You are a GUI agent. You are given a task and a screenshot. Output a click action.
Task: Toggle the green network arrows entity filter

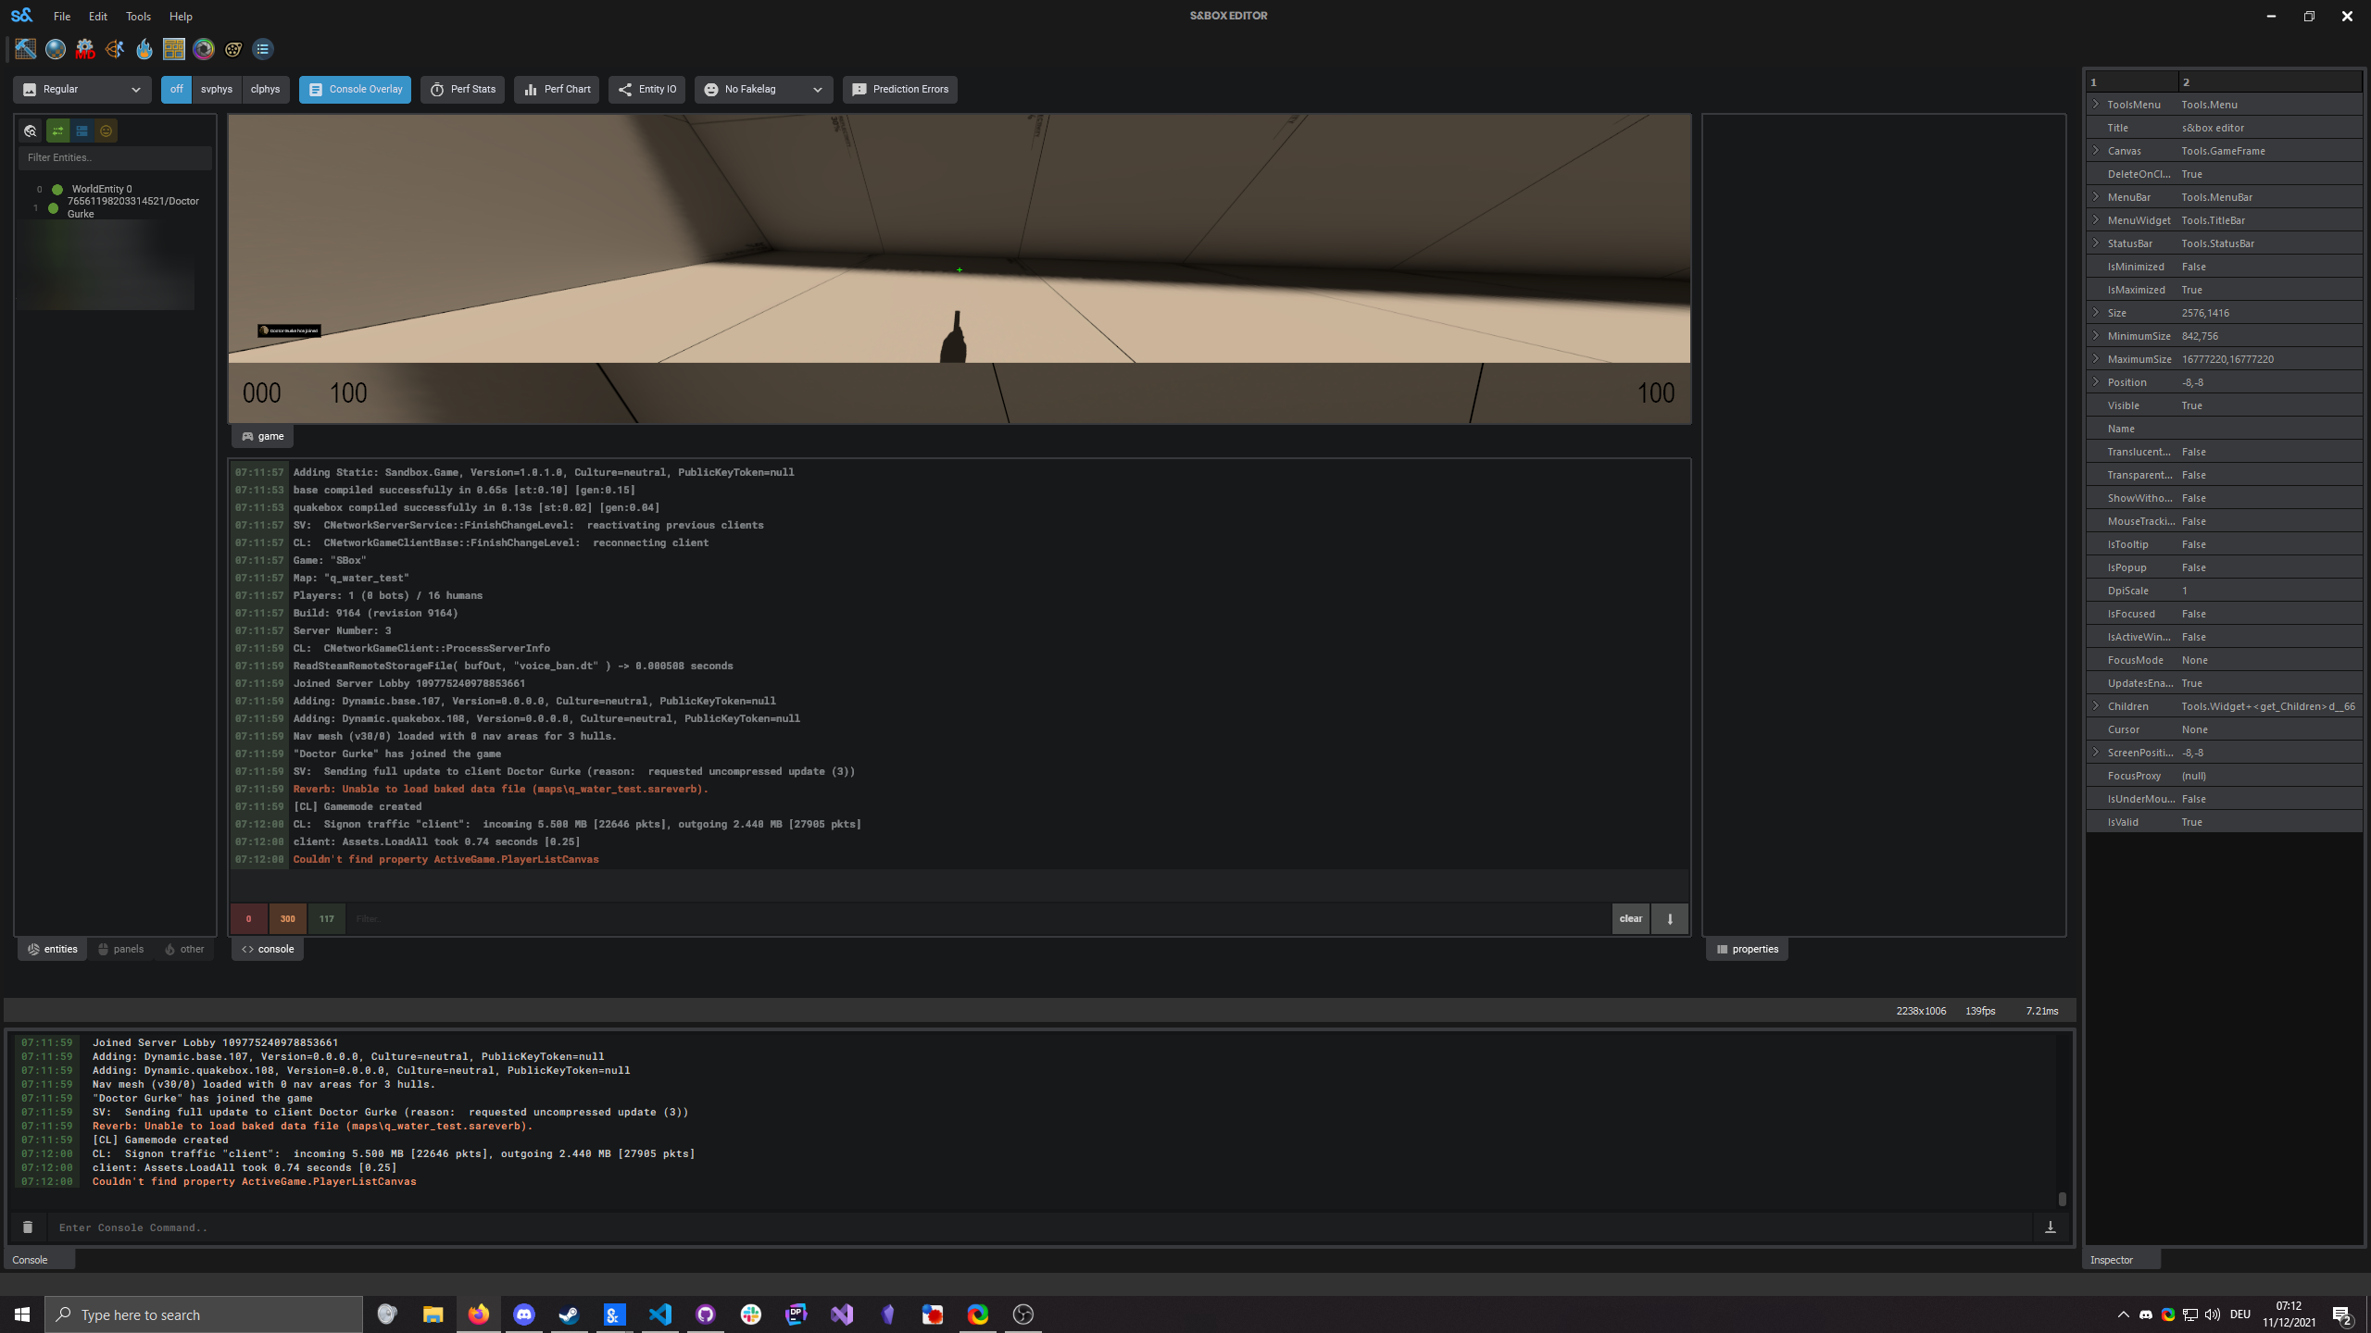click(x=57, y=131)
